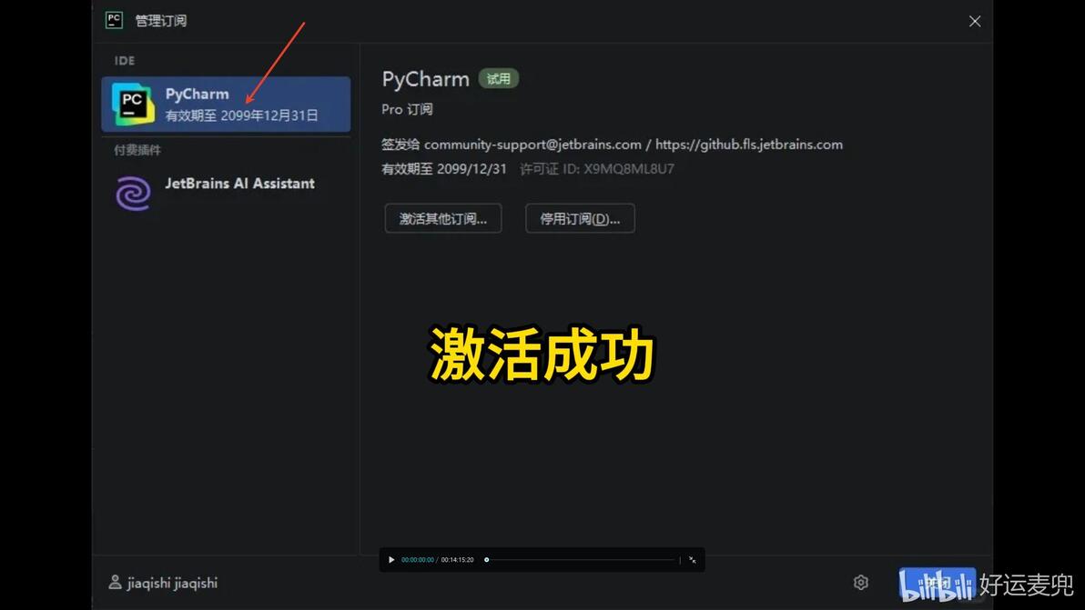The width and height of the screenshot is (1085, 610).
Task: Click the collapse icon on the player bar
Action: tap(692, 560)
